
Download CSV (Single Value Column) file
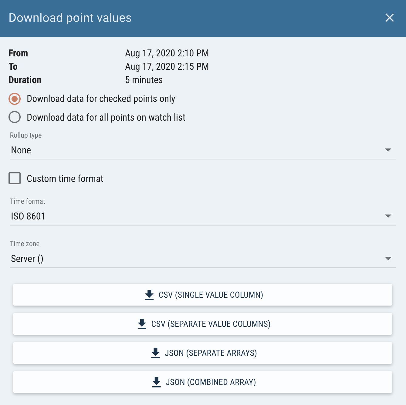coord(203,295)
